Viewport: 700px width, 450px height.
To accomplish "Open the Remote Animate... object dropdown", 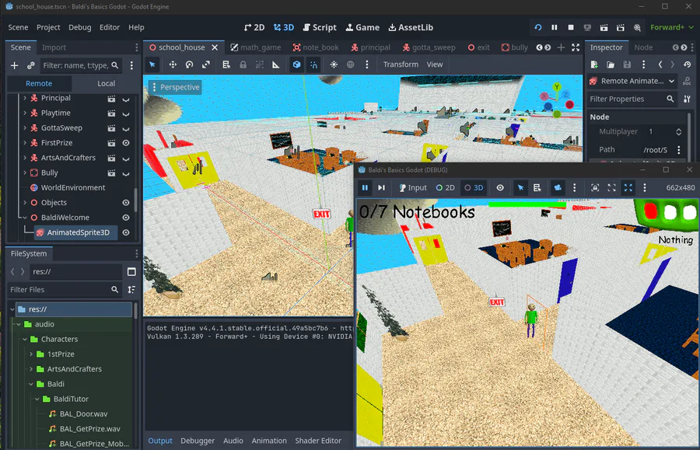I will 632,81.
